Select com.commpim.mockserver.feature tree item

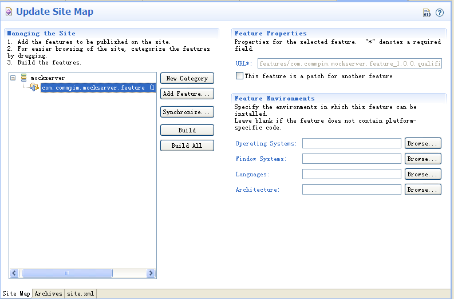pos(98,87)
